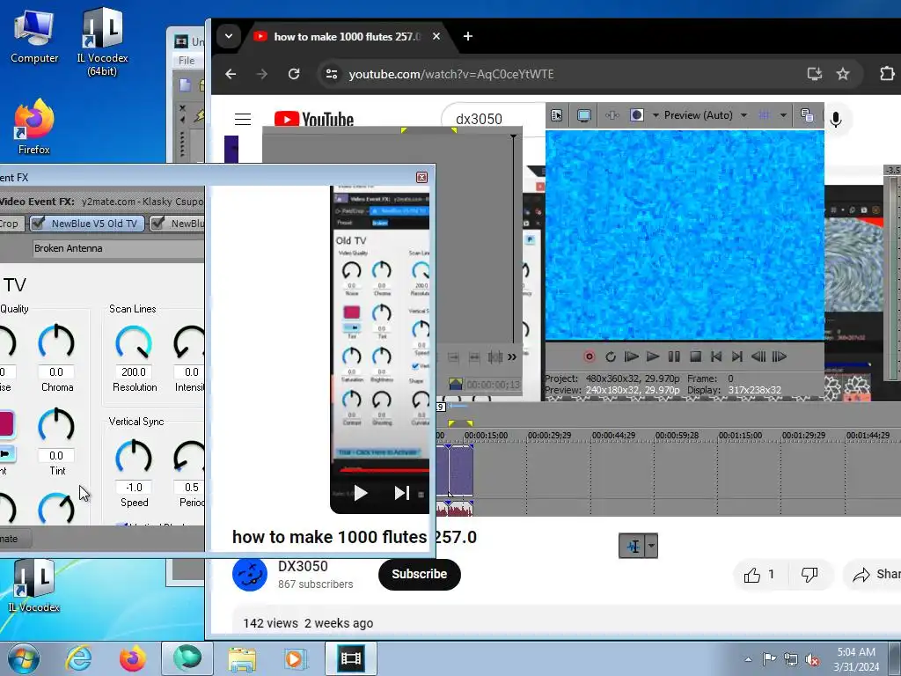The width and height of the screenshot is (901, 676).
Task: Open Internet Explorer from the taskbar
Action: tap(78, 658)
